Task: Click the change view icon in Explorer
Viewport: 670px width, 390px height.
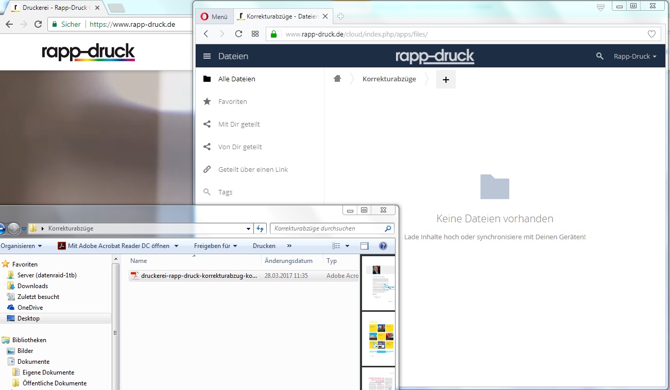Action: 336,246
